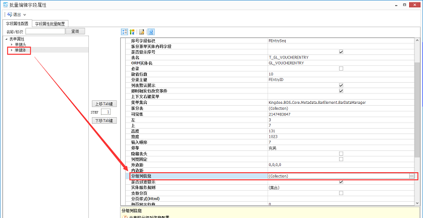The height and width of the screenshot is (218, 423).
Task: Click the alphabetical sort icon
Action: [x=132, y=32]
